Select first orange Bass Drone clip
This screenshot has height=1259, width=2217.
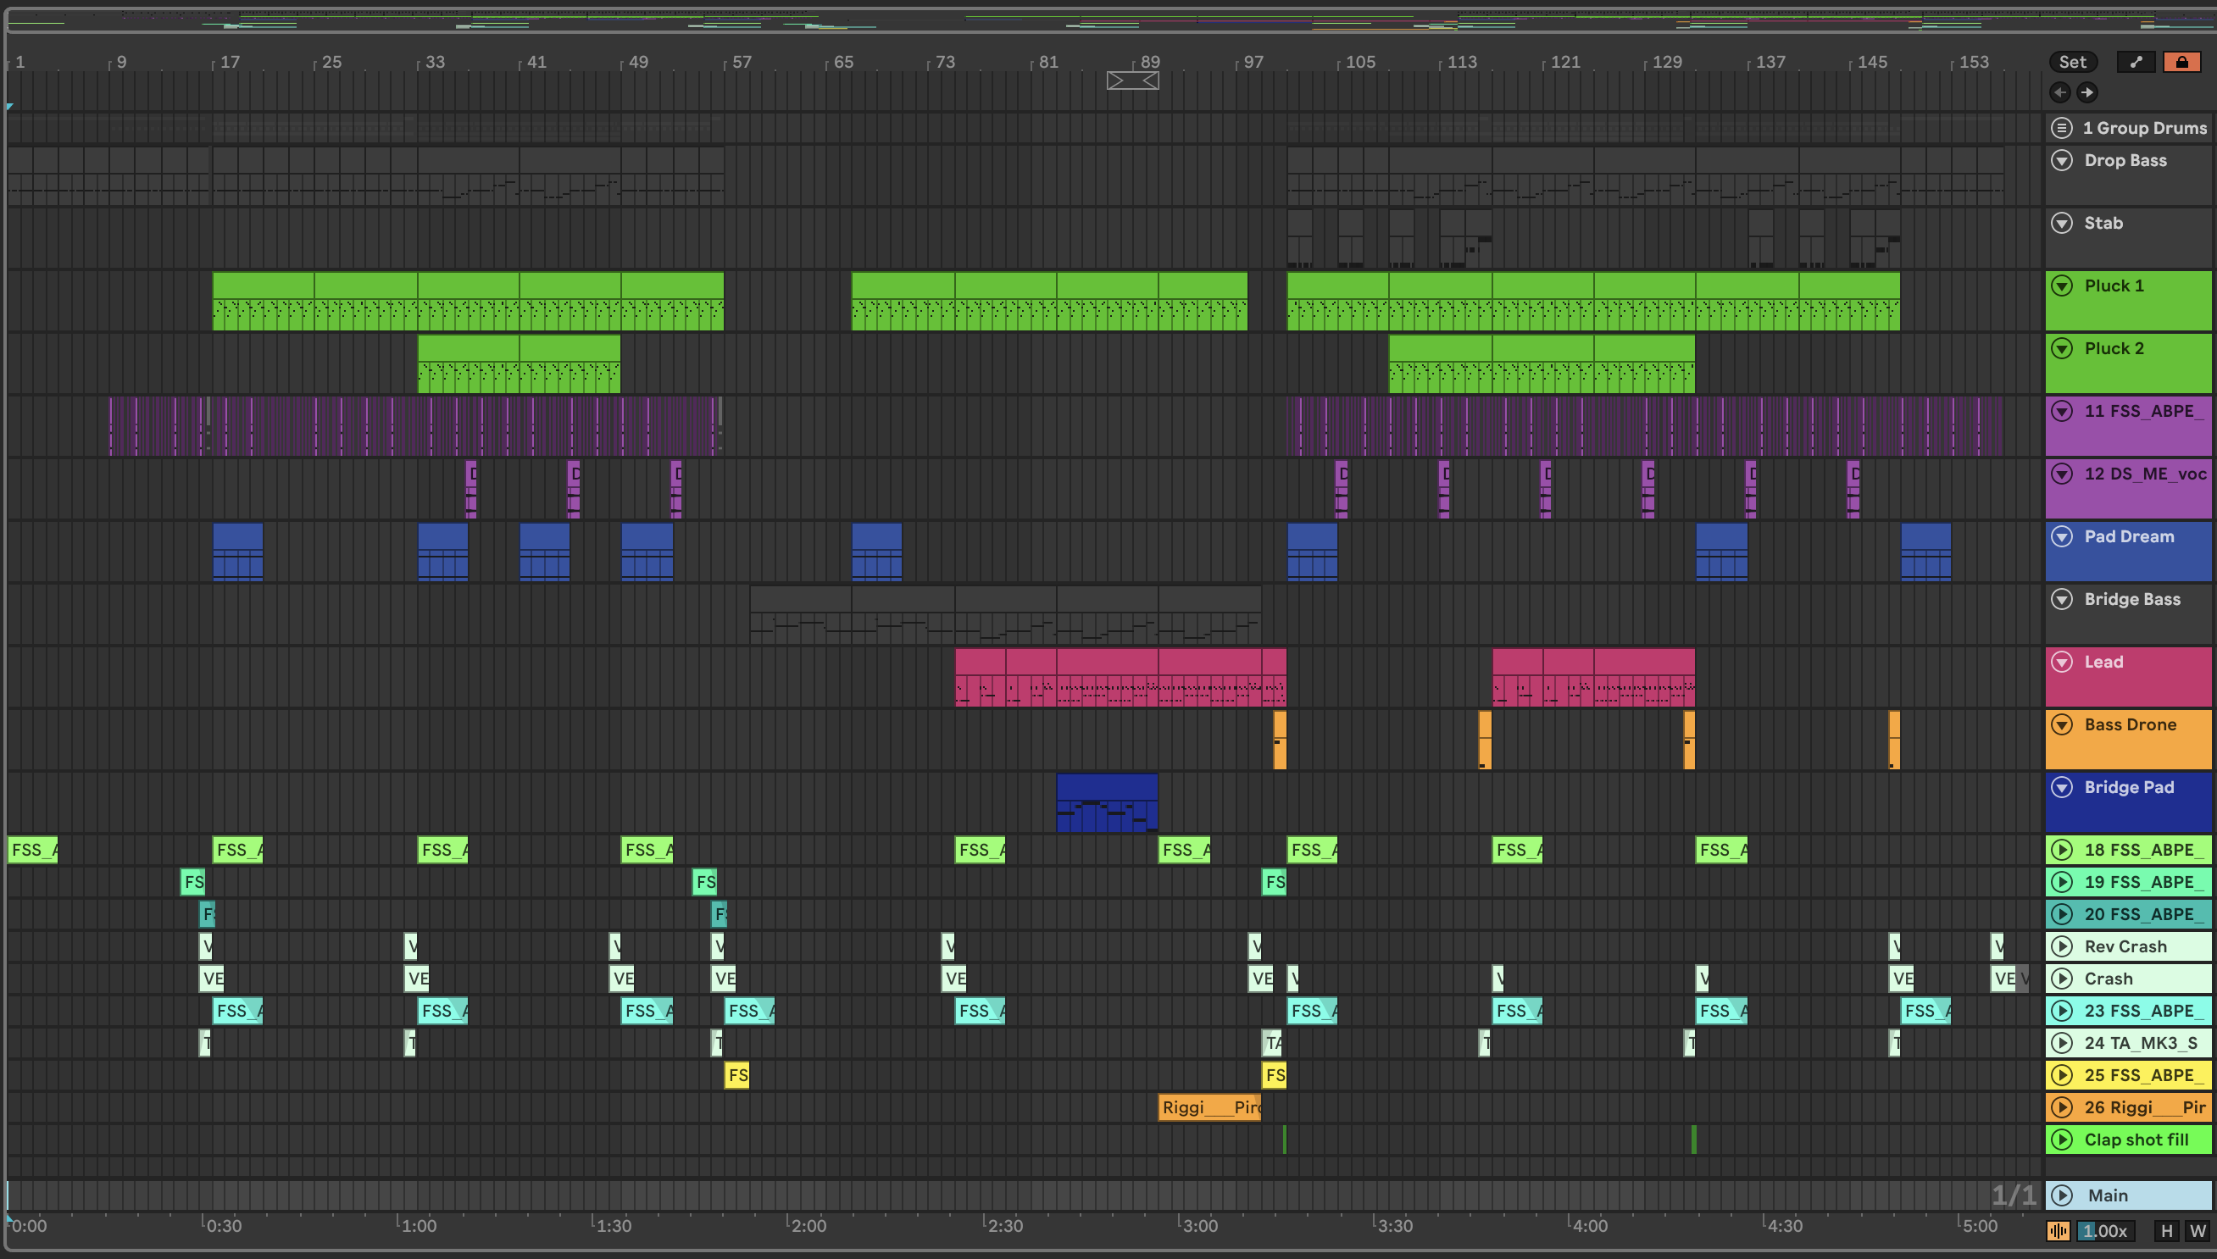(x=1280, y=740)
